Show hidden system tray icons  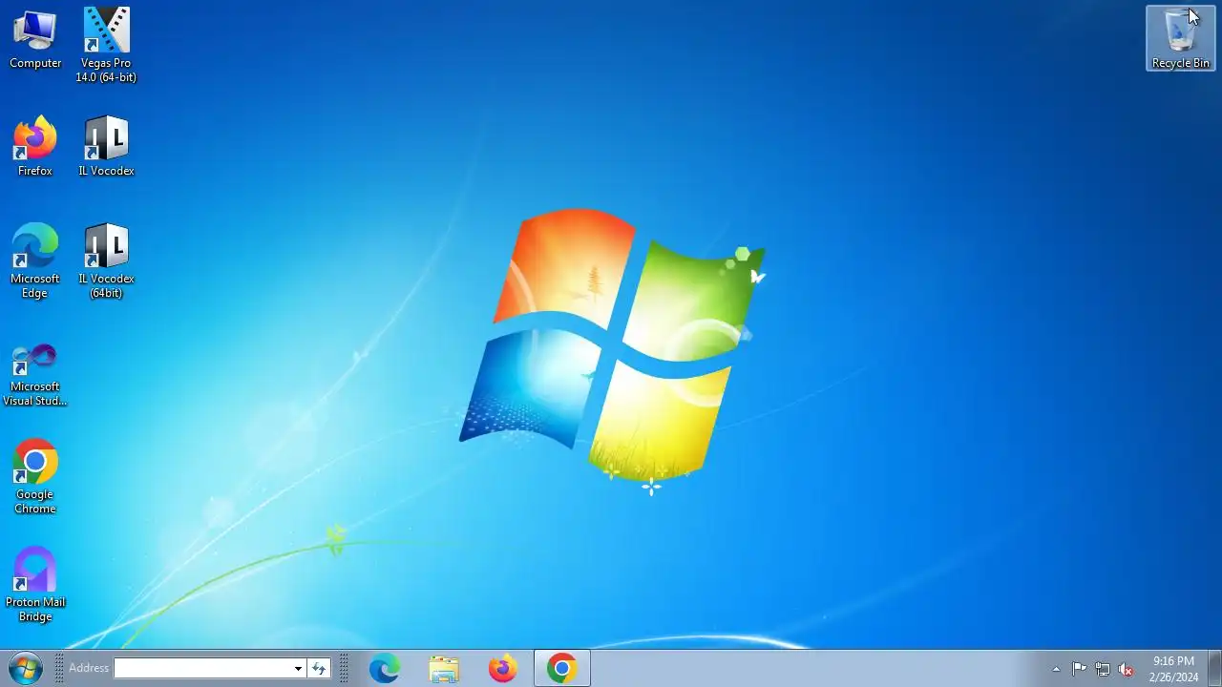[x=1056, y=669]
